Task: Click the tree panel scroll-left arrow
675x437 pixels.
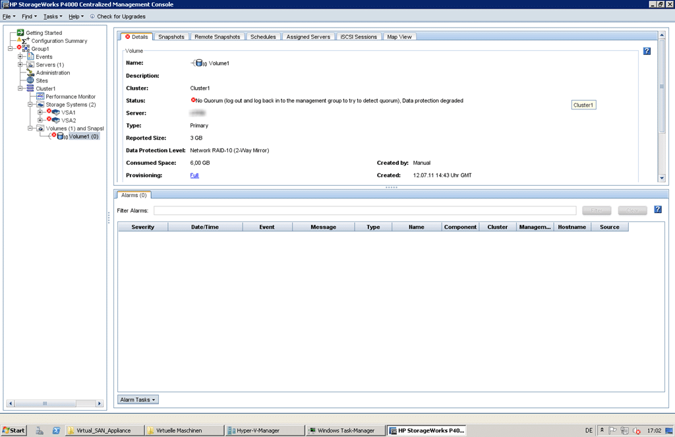Action: click(11, 403)
